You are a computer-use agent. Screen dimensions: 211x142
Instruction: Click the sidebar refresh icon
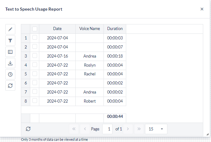(x=10, y=85)
